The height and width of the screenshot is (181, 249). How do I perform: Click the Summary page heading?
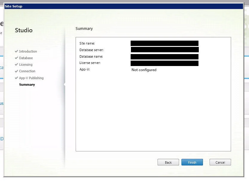[84, 29]
